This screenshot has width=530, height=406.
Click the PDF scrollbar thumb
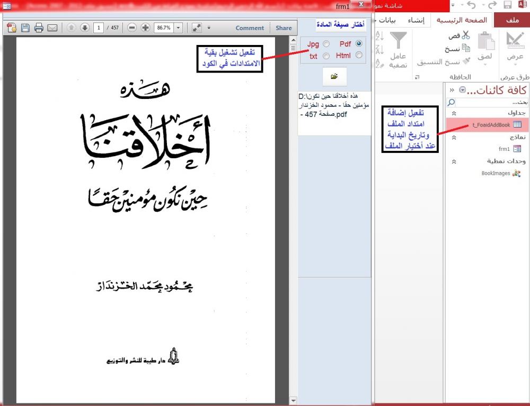293,48
